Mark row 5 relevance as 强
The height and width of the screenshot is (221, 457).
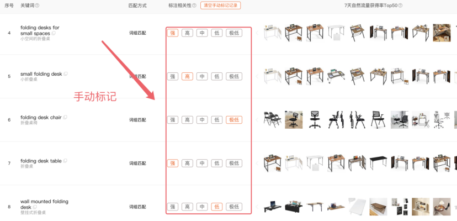tap(173, 76)
